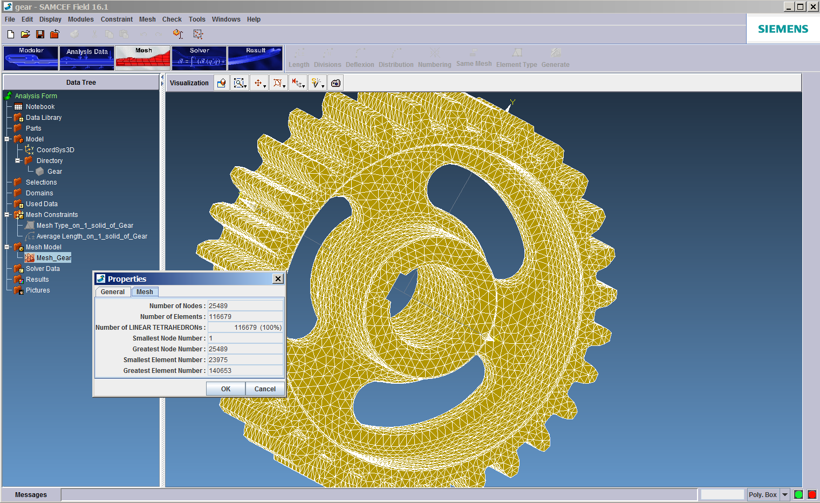Screen dimensions: 820x503
Task: Click the Data Tree header button
Action: tap(81, 83)
